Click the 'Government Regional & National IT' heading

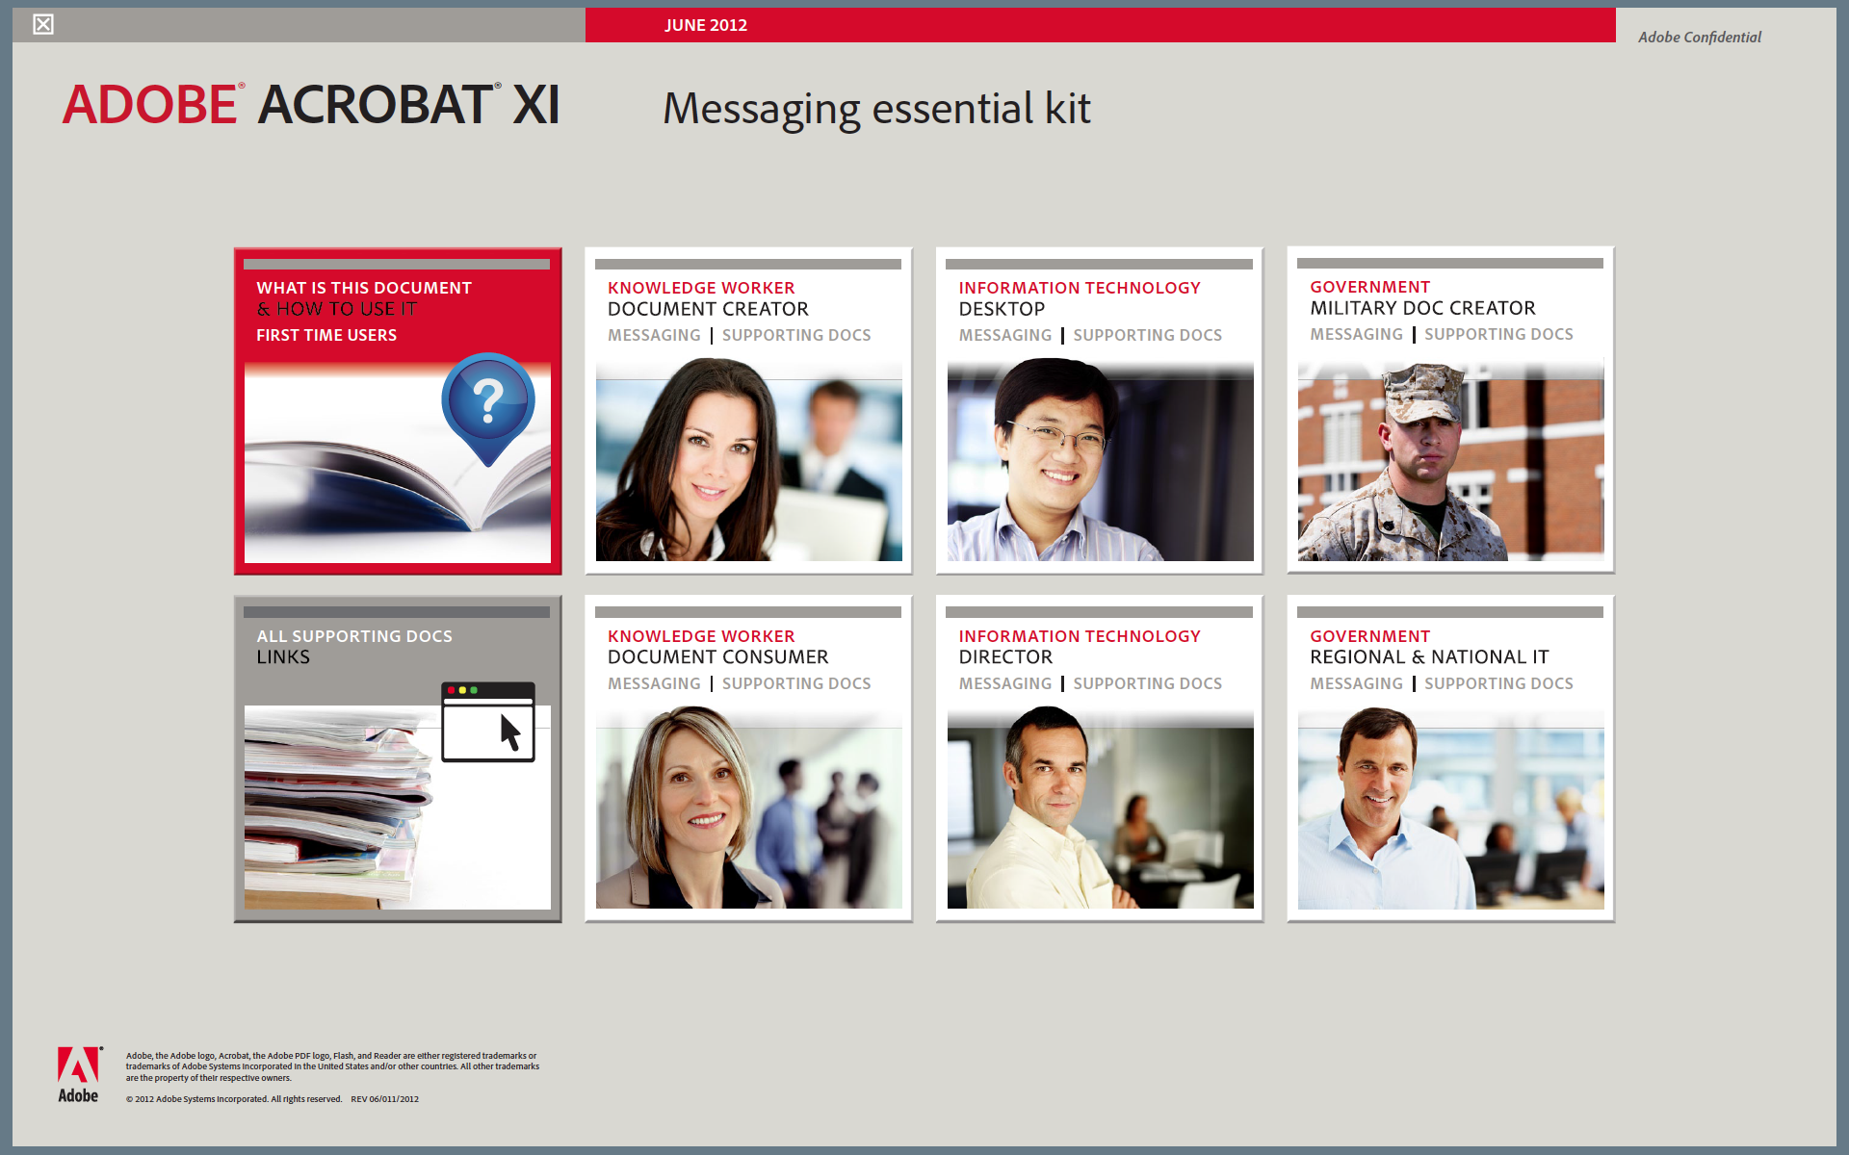pos(1429,647)
